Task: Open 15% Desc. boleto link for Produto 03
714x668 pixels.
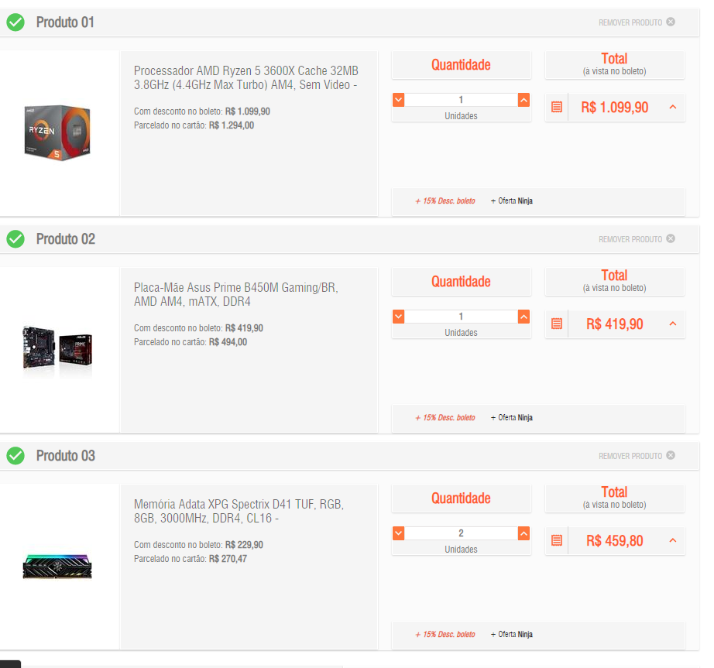Action: [x=445, y=634]
